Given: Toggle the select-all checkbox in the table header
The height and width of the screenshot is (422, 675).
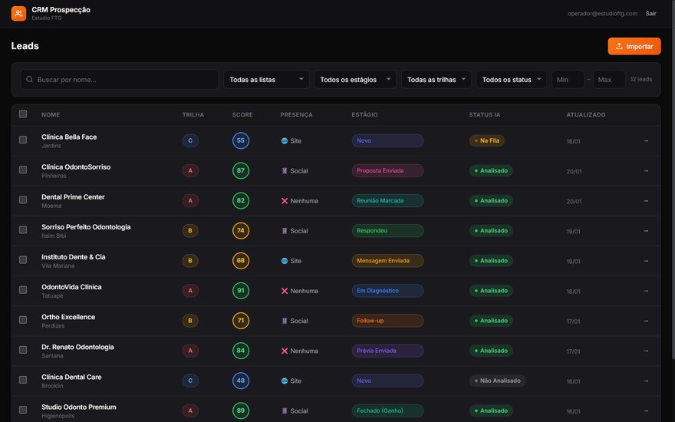Looking at the screenshot, I should tap(23, 114).
